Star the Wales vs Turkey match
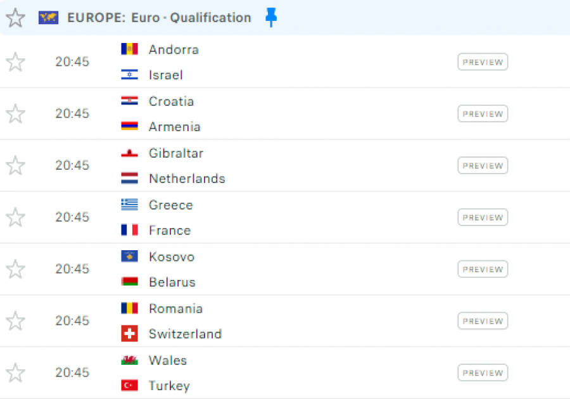 [15, 373]
